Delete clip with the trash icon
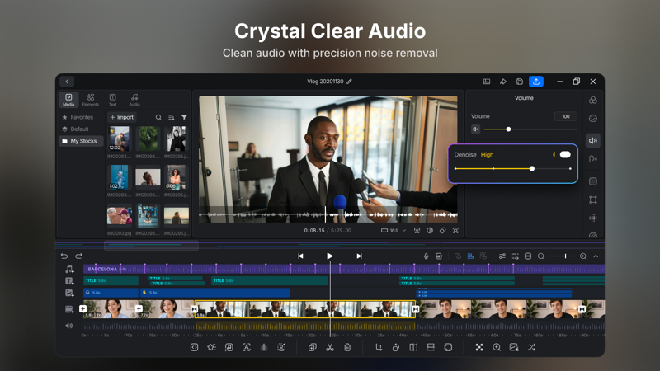 click(347, 347)
